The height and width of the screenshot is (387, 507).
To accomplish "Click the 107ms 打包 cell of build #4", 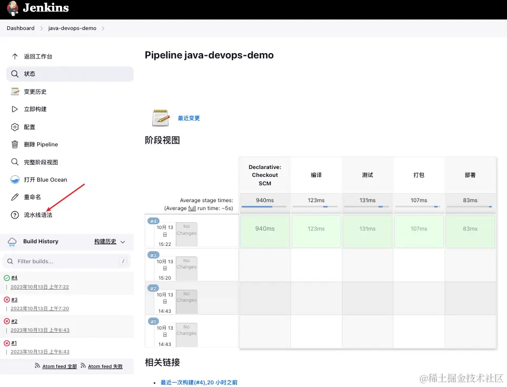I will (x=419, y=232).
